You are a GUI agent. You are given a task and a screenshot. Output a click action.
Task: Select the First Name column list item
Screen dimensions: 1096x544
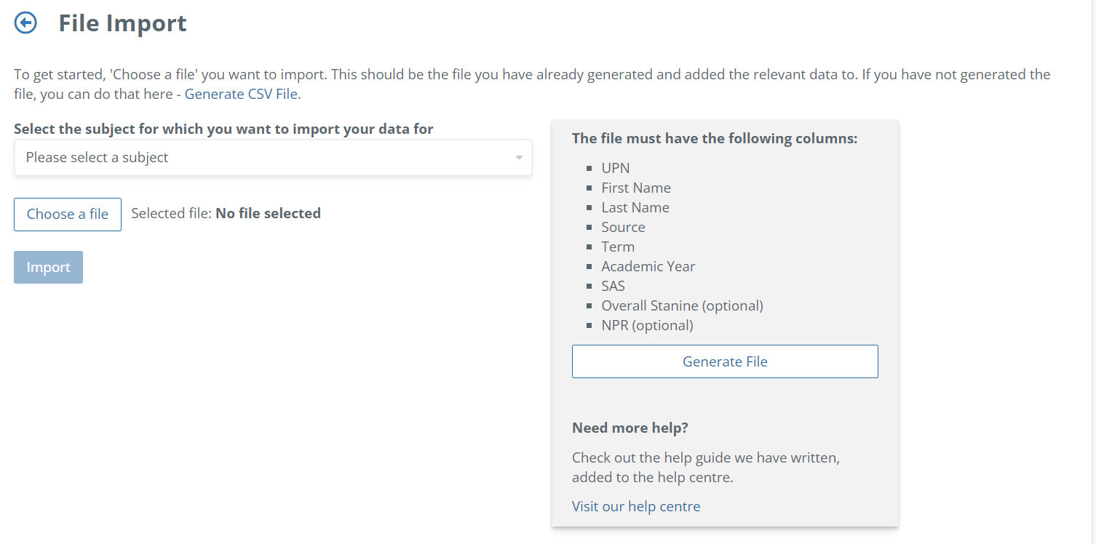tap(636, 188)
